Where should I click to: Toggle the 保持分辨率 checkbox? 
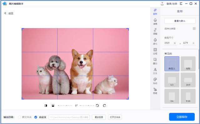[194, 28]
